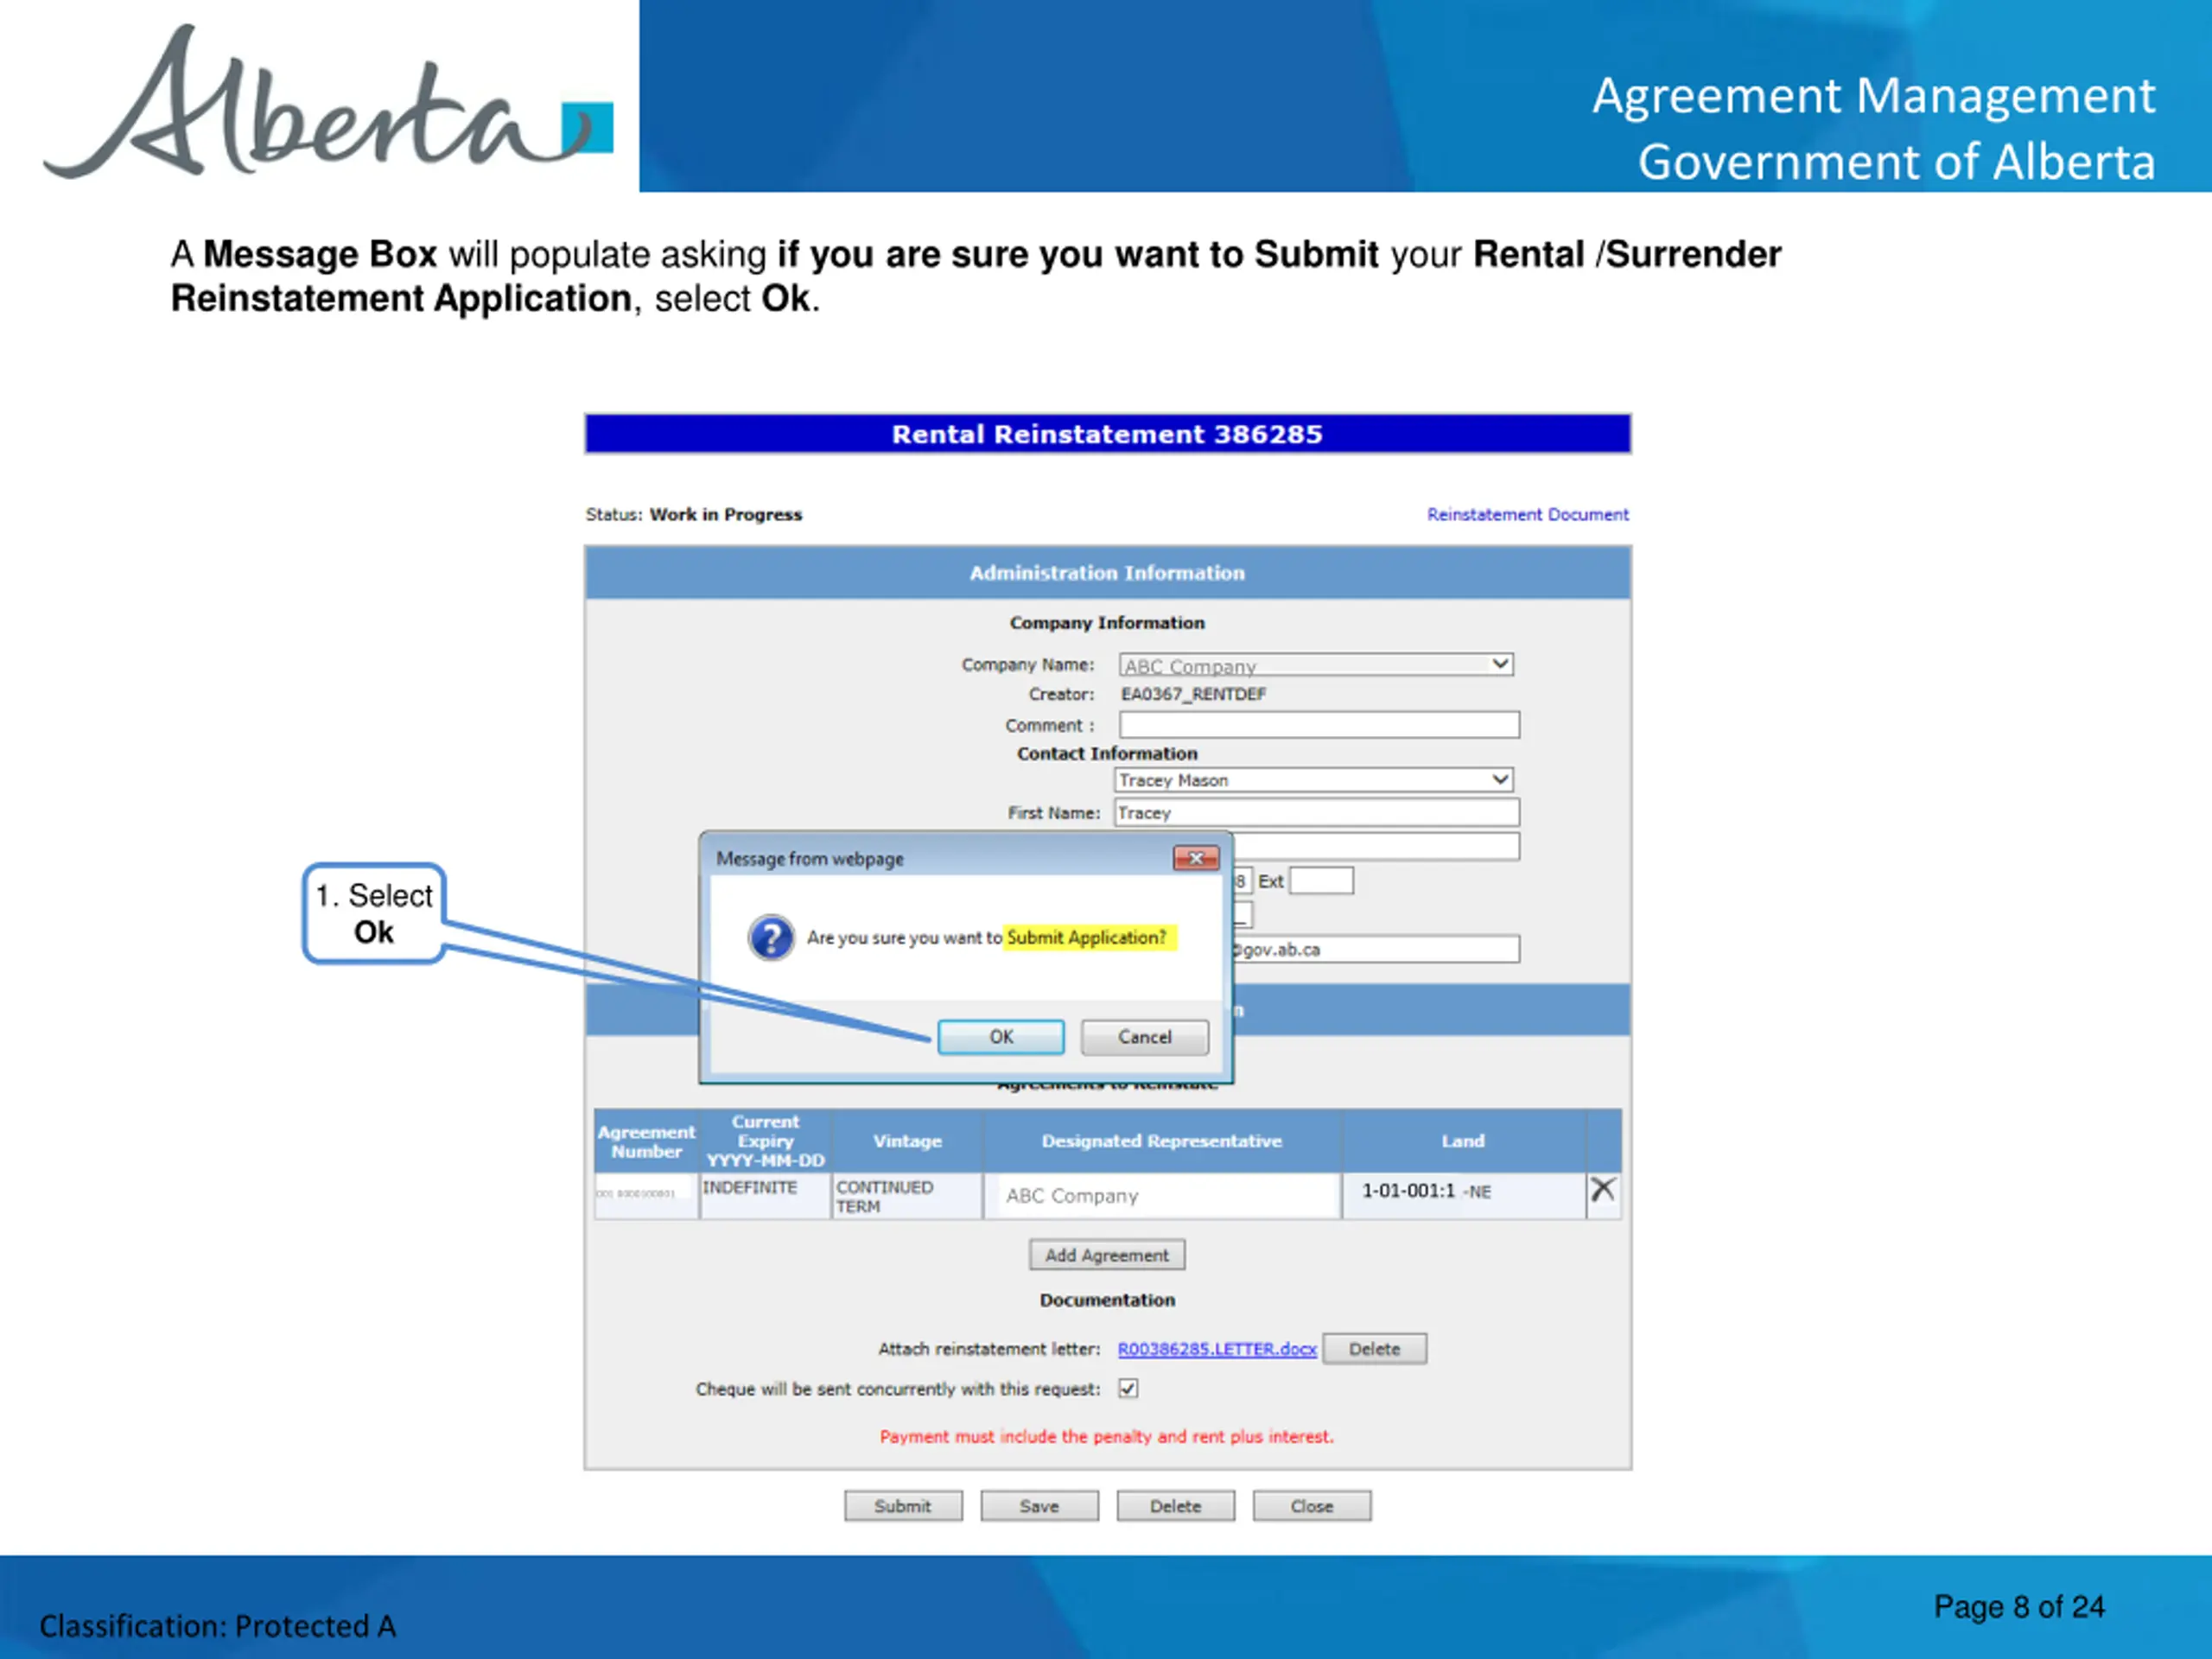
Task: Click the Land column header
Action: tap(1463, 1141)
